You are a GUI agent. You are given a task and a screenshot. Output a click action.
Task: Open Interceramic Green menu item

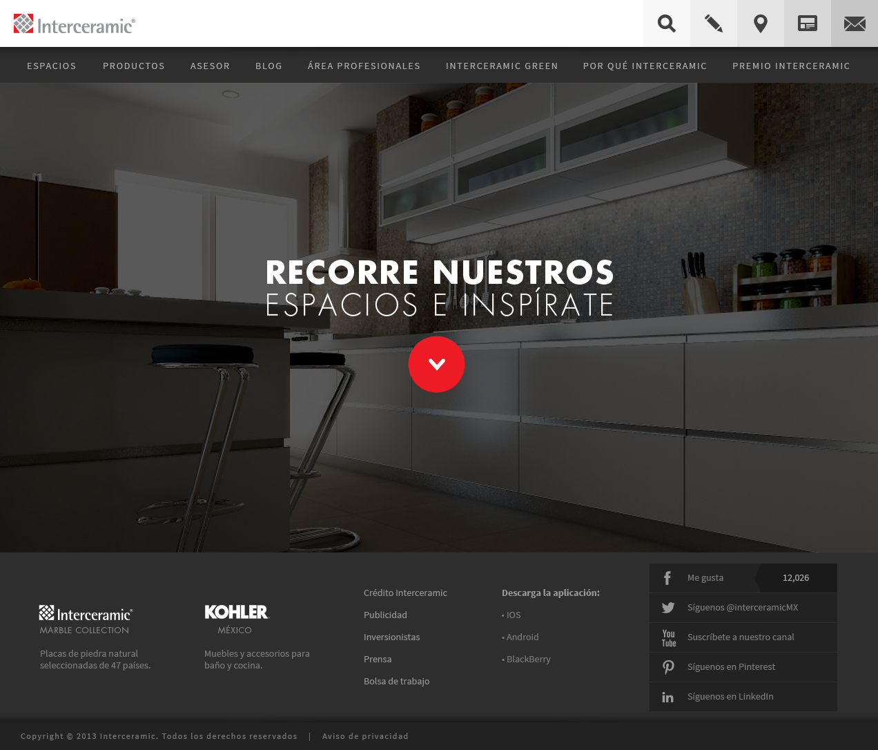click(x=502, y=66)
